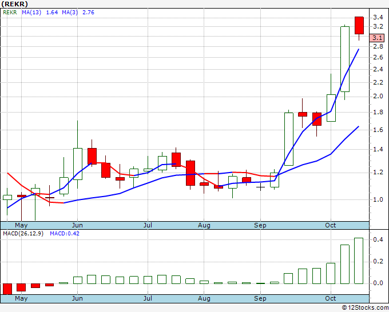Select the latest red candlestick near 3.4
389x312 pixels.
(x=359, y=25)
